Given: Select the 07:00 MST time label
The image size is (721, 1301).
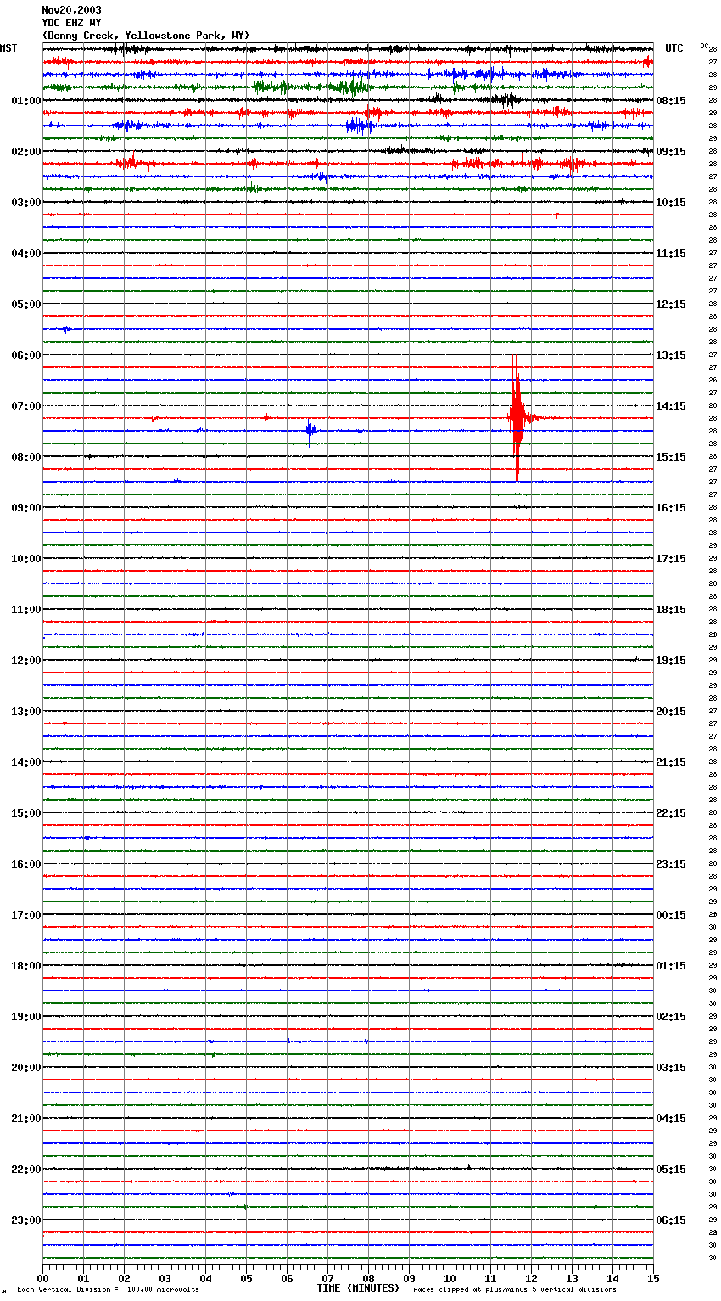Looking at the screenshot, I should coord(26,406).
